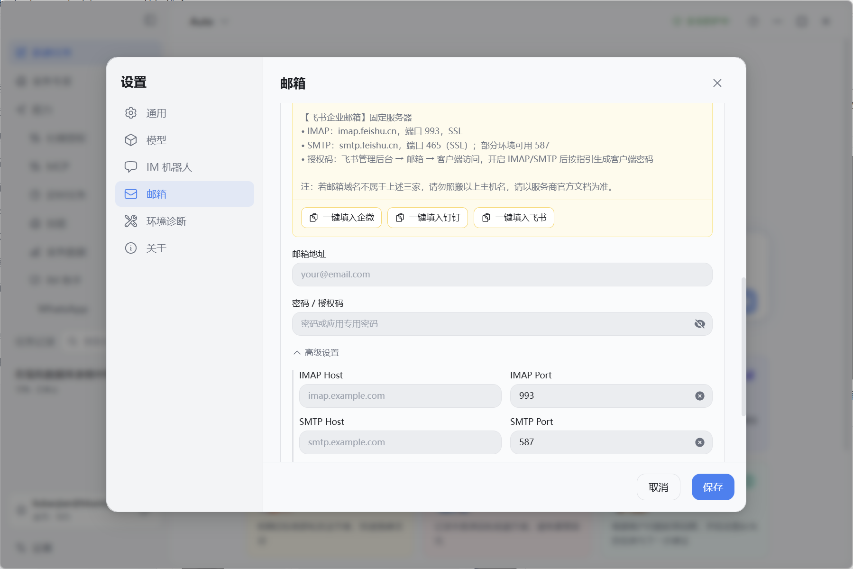Click 一键填入飞书 button
The height and width of the screenshot is (569, 853).
[x=514, y=218]
